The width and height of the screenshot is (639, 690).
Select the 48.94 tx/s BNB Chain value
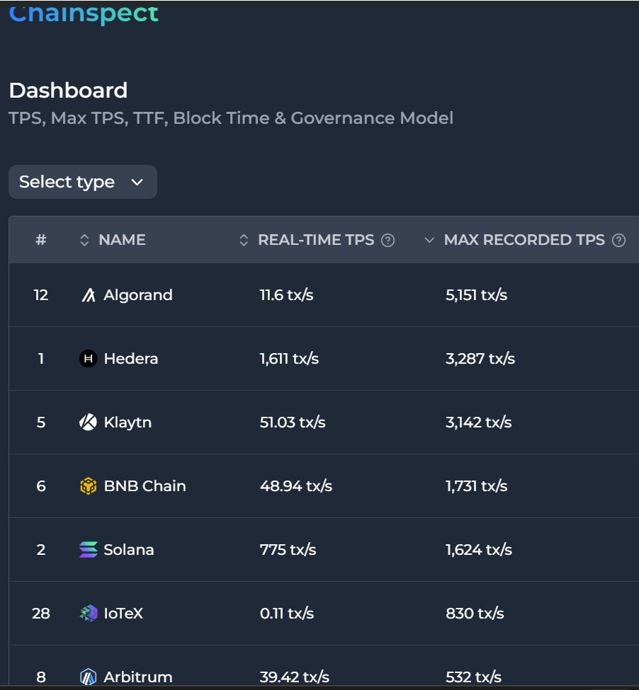click(296, 486)
